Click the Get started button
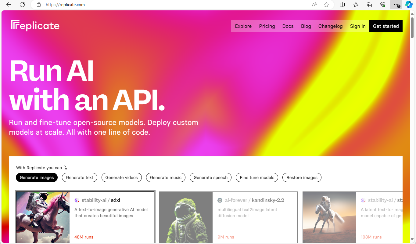The image size is (416, 244). point(386,26)
